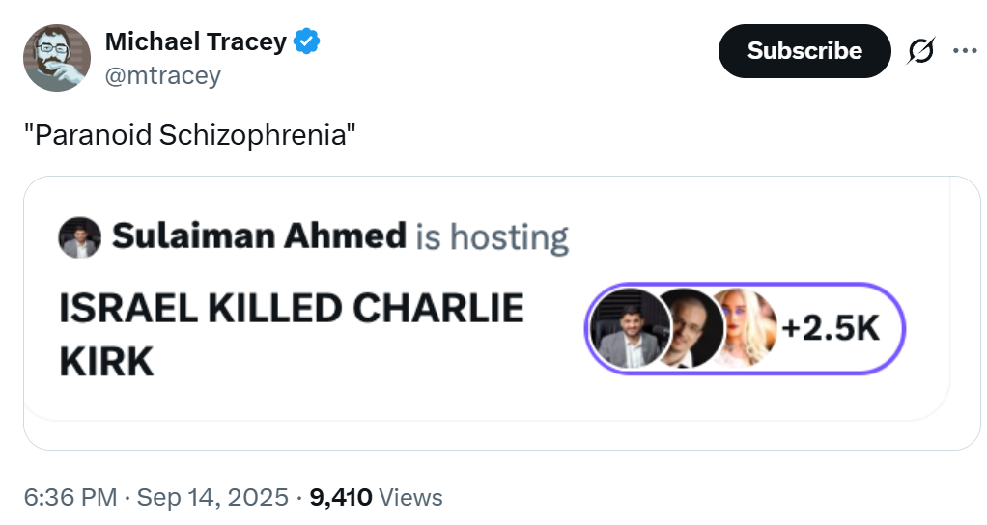The height and width of the screenshot is (525, 987).
Task: Click the "is hosting" label
Action: (492, 236)
